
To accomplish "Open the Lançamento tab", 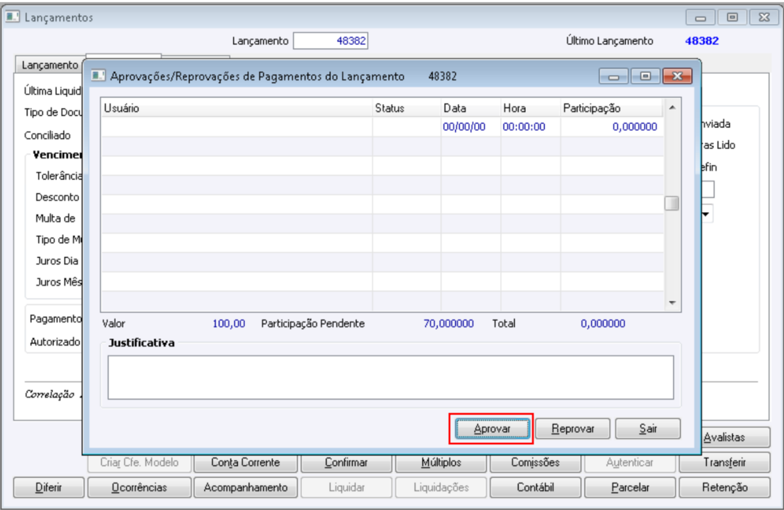I will click(x=50, y=65).
